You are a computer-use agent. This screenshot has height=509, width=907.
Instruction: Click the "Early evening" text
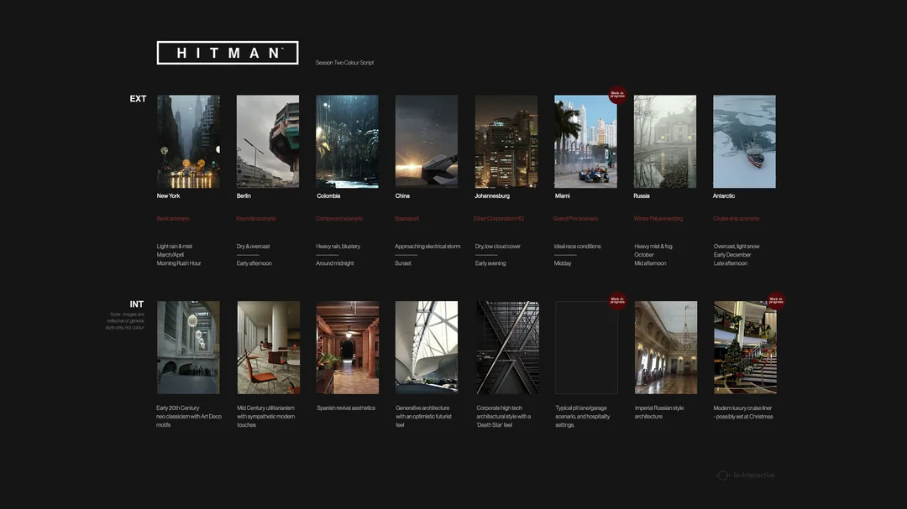click(x=490, y=263)
